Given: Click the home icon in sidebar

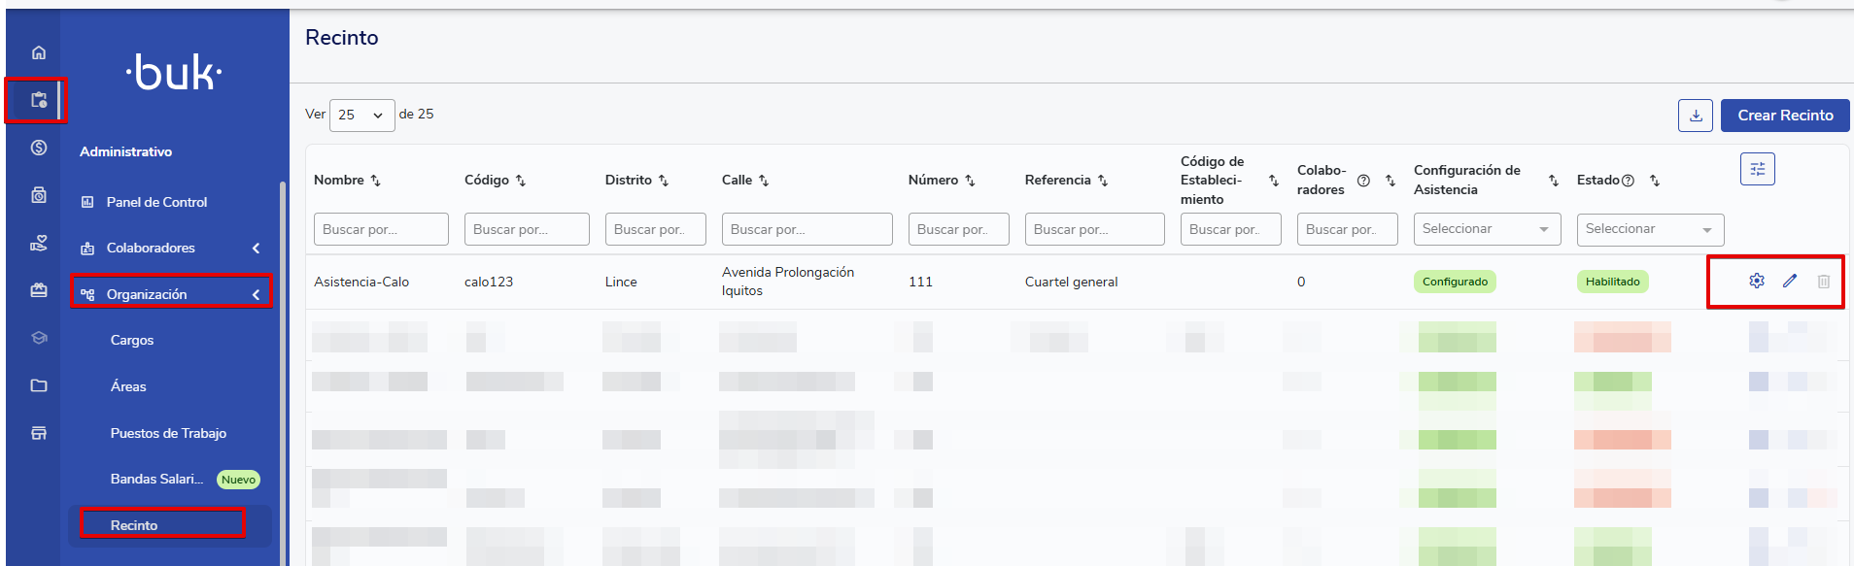Looking at the screenshot, I should [39, 52].
